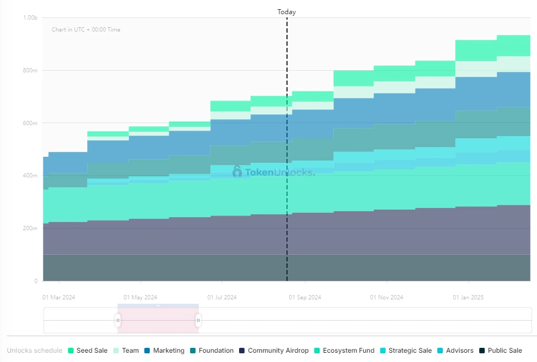This screenshot has width=537, height=362.
Task: Click the right range selector grip
Action: 198,321
